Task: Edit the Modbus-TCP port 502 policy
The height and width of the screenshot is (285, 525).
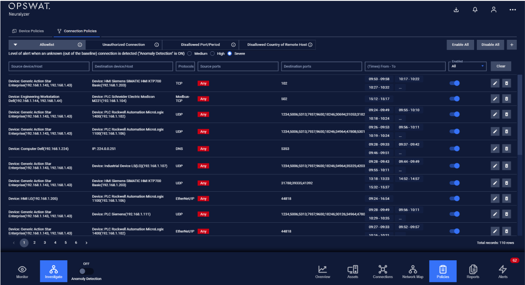Action: [495, 98]
